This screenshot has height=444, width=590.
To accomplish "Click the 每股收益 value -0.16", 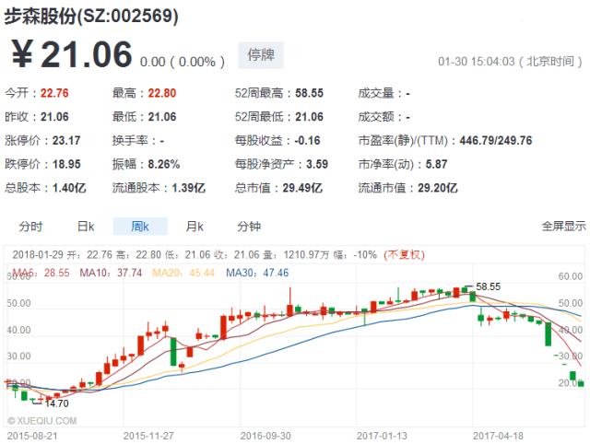I will click(x=307, y=140).
